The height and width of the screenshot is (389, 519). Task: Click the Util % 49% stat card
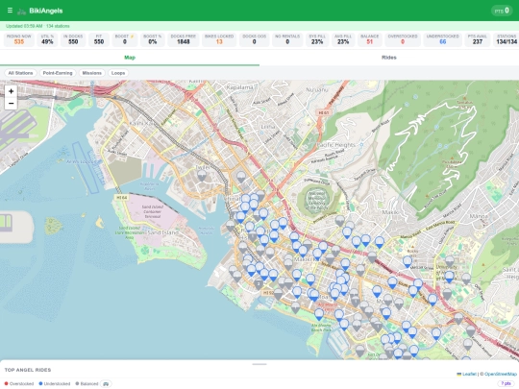pyautogui.click(x=47, y=39)
